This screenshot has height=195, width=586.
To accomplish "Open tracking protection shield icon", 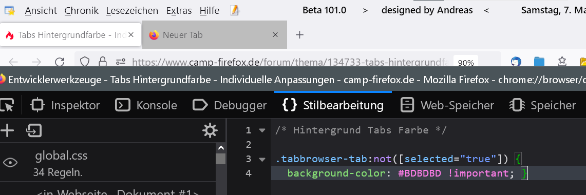I will point(85,62).
